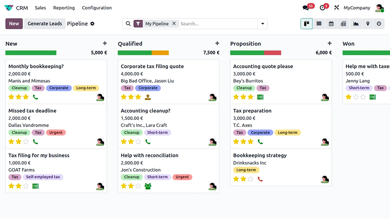
Task: Click the orange segment of Qualified progress bar
Action: tap(160, 53)
